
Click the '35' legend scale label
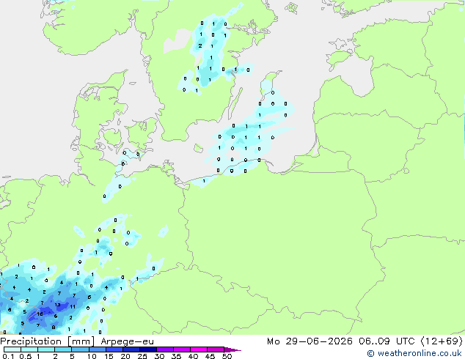176,356
